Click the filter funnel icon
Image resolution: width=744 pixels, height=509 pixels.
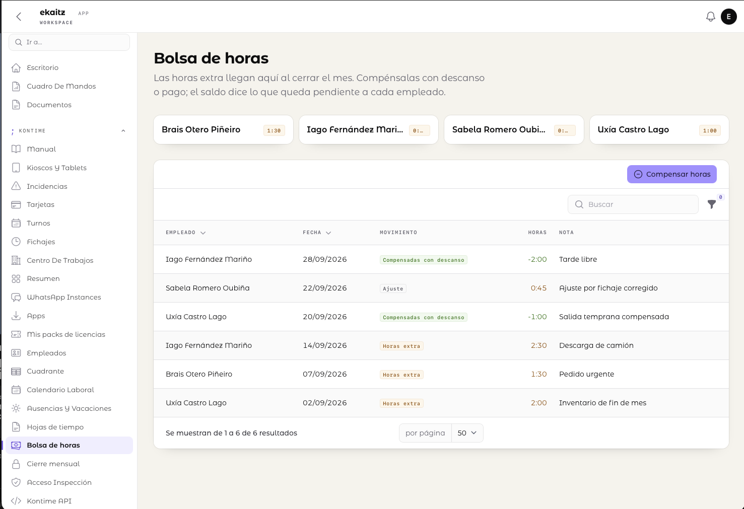point(711,204)
